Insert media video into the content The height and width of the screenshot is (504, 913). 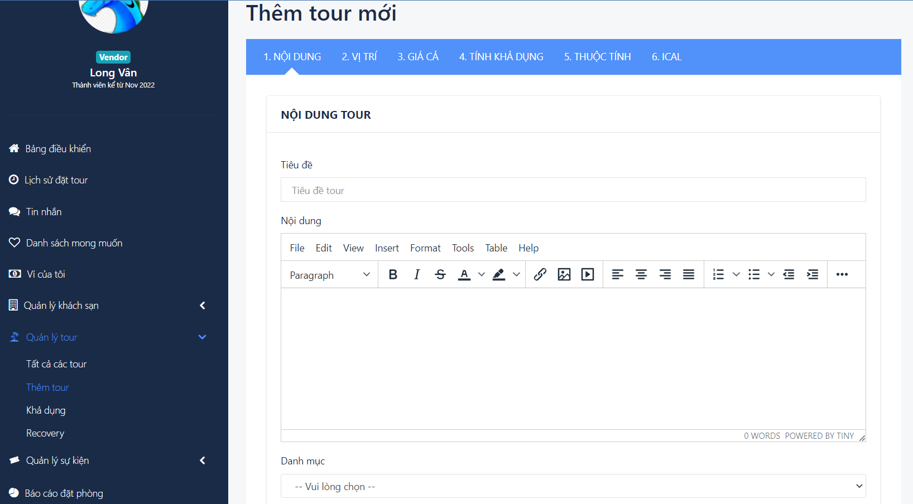pyautogui.click(x=588, y=274)
